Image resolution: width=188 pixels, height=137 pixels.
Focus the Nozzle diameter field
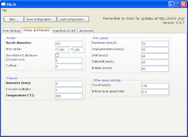(69, 44)
